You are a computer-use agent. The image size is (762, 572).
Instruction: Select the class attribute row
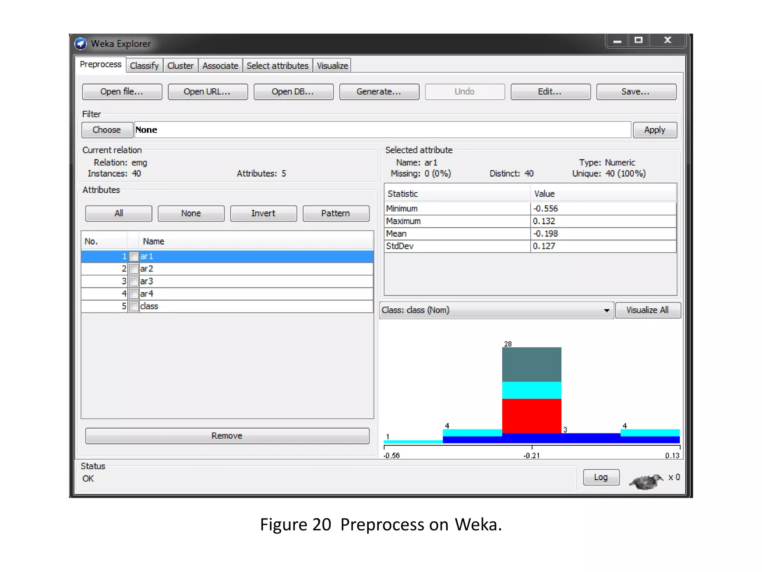227,306
